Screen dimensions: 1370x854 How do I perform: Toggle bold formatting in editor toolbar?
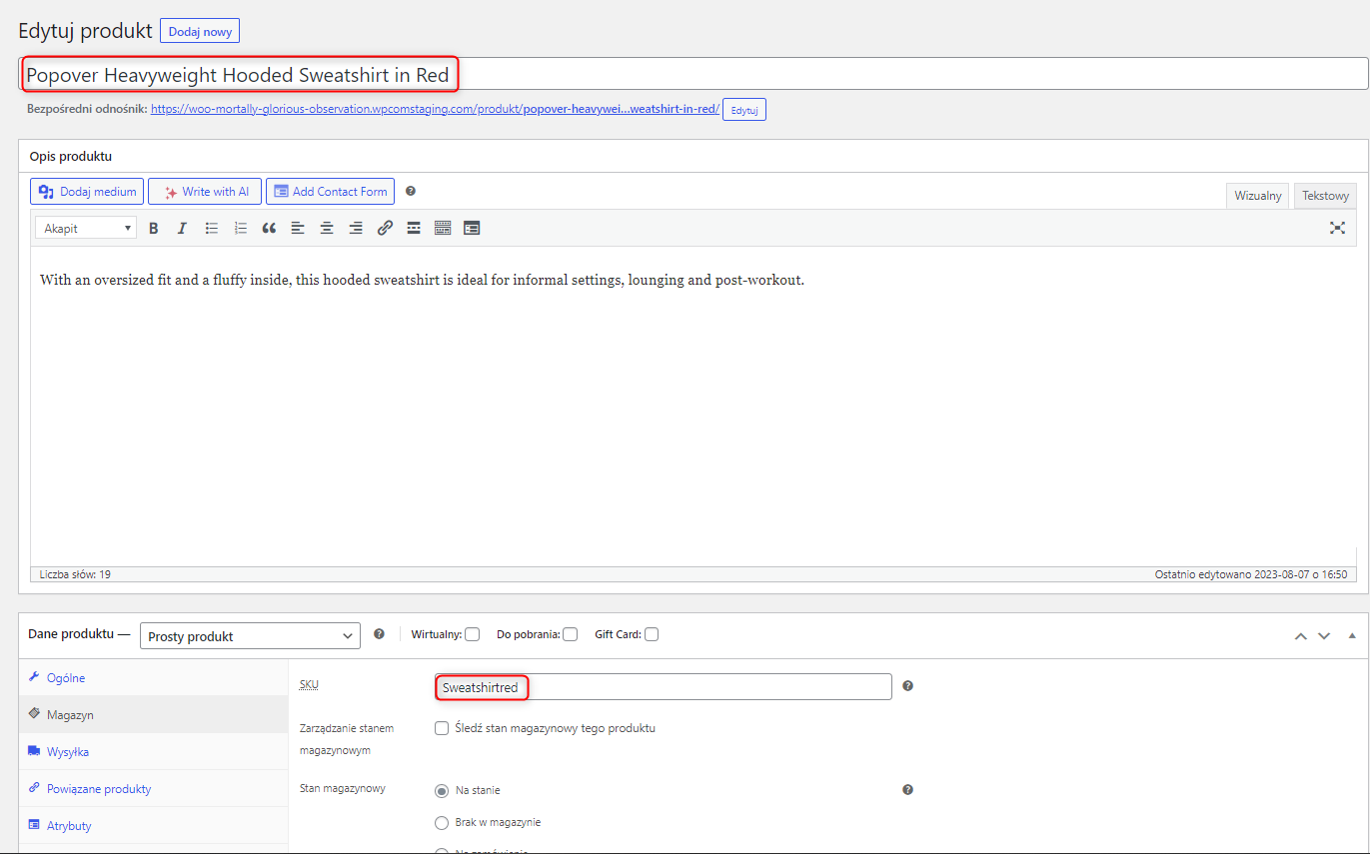click(x=154, y=228)
